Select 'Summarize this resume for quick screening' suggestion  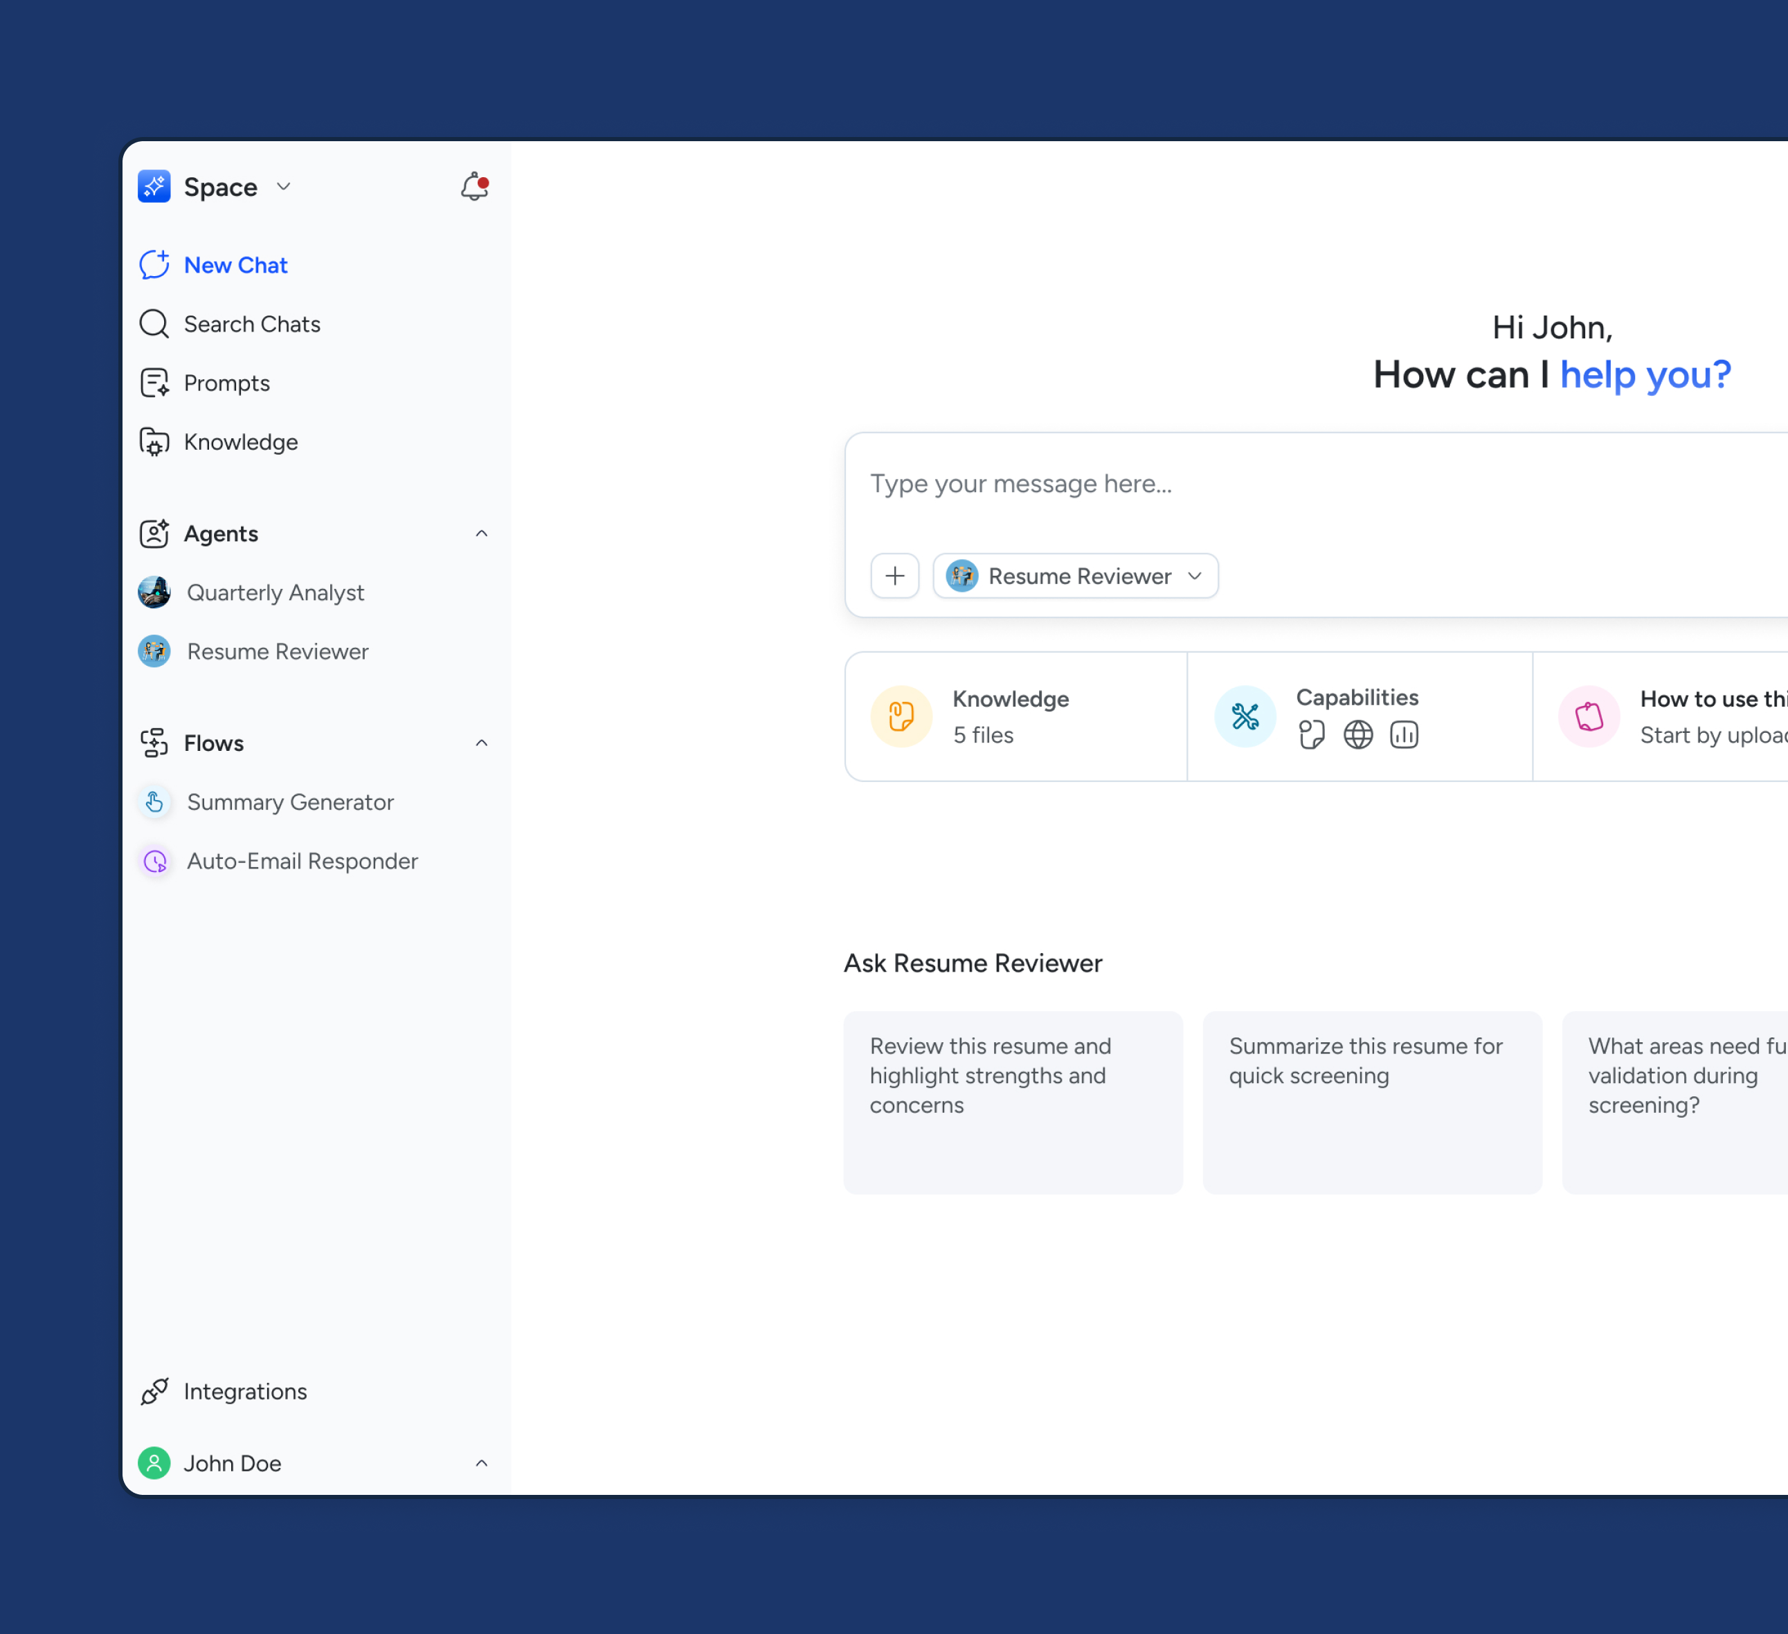click(x=1372, y=1103)
